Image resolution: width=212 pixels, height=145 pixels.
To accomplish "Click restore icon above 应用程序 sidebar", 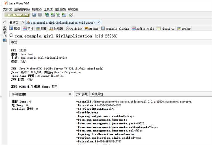I will [x=5, y=22].
